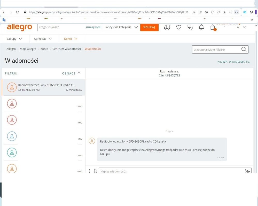The width and height of the screenshot is (258, 206).
Task: Open the Wszystkie kategorie dropdown
Action: click(x=122, y=27)
